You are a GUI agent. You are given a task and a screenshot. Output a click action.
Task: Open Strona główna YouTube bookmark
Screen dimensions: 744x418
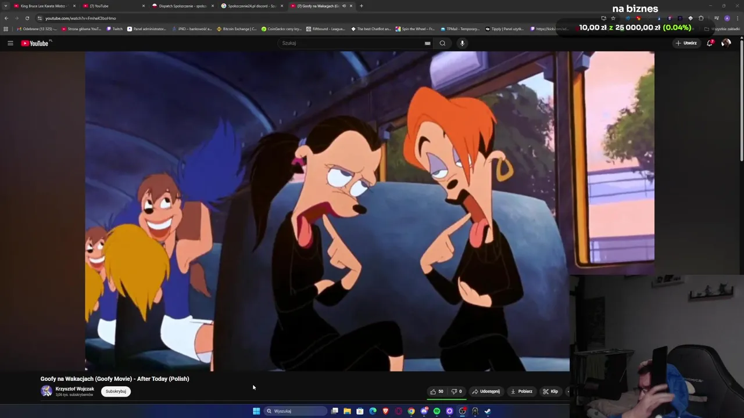click(81, 28)
